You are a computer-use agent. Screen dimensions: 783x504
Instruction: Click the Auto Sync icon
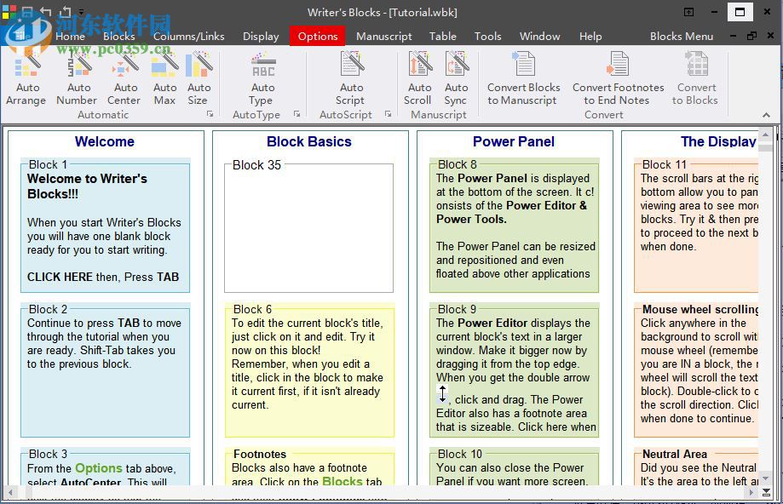point(456,77)
